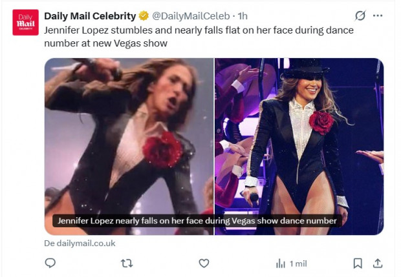Open the @DailyMailCeleb handle link

(x=191, y=16)
